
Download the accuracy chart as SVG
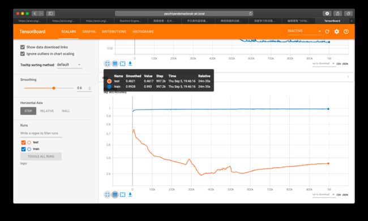pyautogui.click(x=130, y=194)
